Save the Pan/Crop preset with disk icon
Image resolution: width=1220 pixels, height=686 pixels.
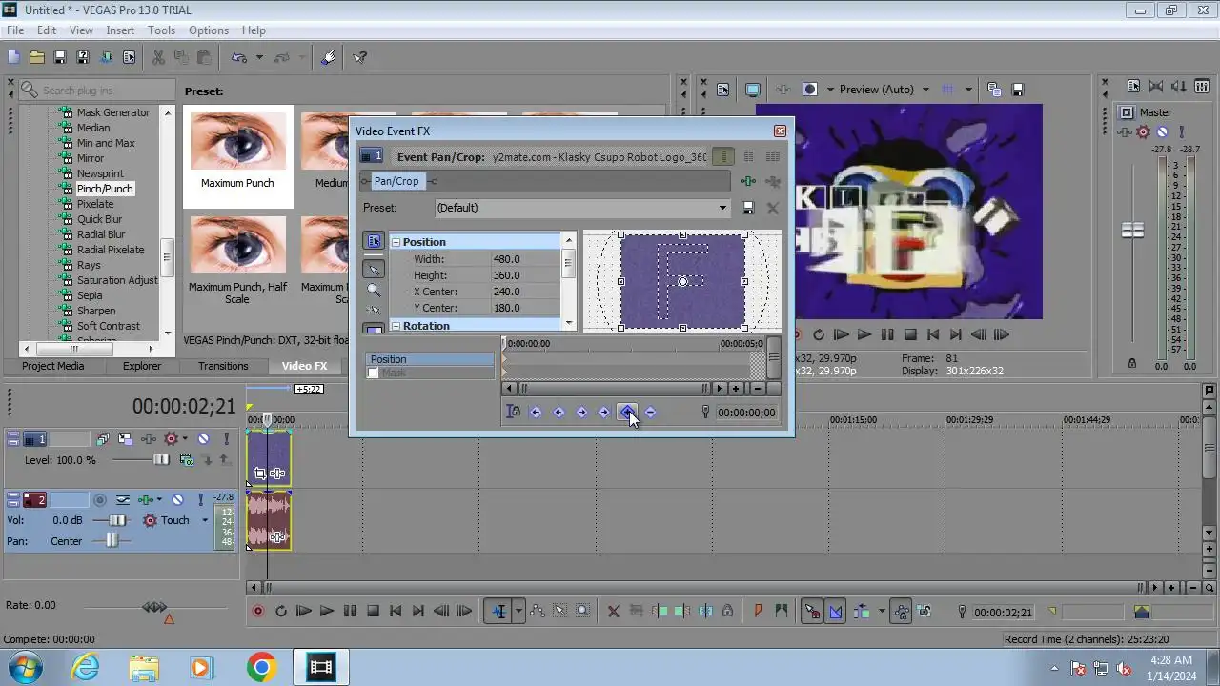pyautogui.click(x=748, y=208)
